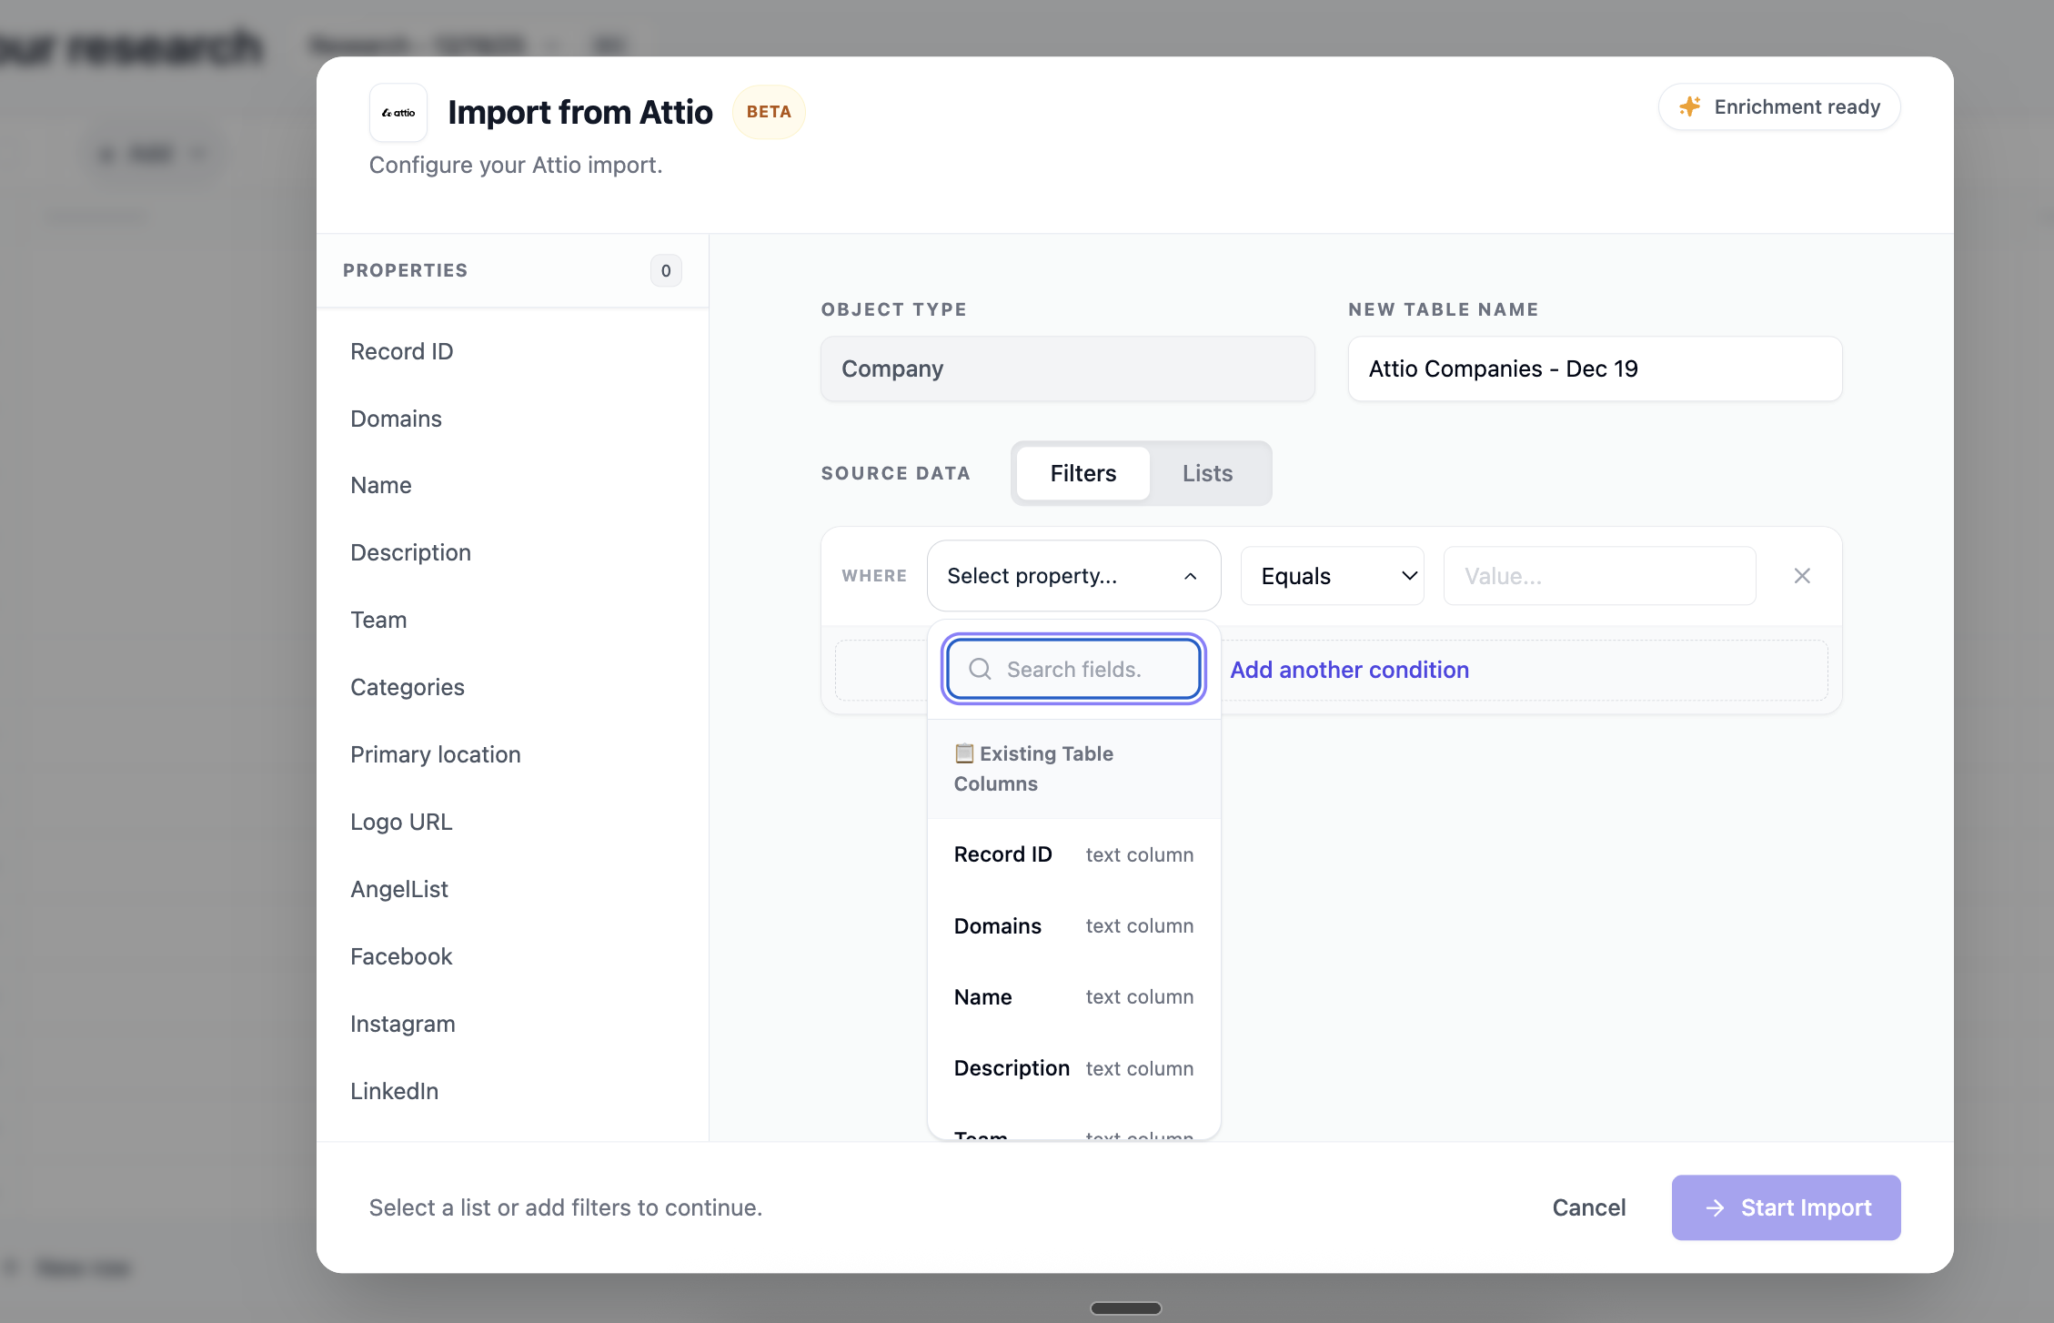Image resolution: width=2054 pixels, height=1323 pixels.
Task: Switch to the Lists tab
Action: (x=1207, y=473)
